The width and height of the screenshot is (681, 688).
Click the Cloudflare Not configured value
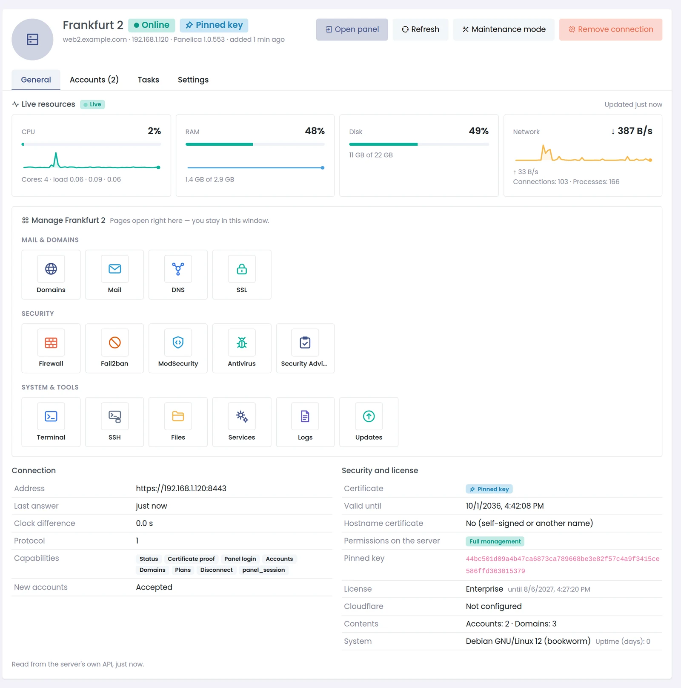(x=494, y=606)
